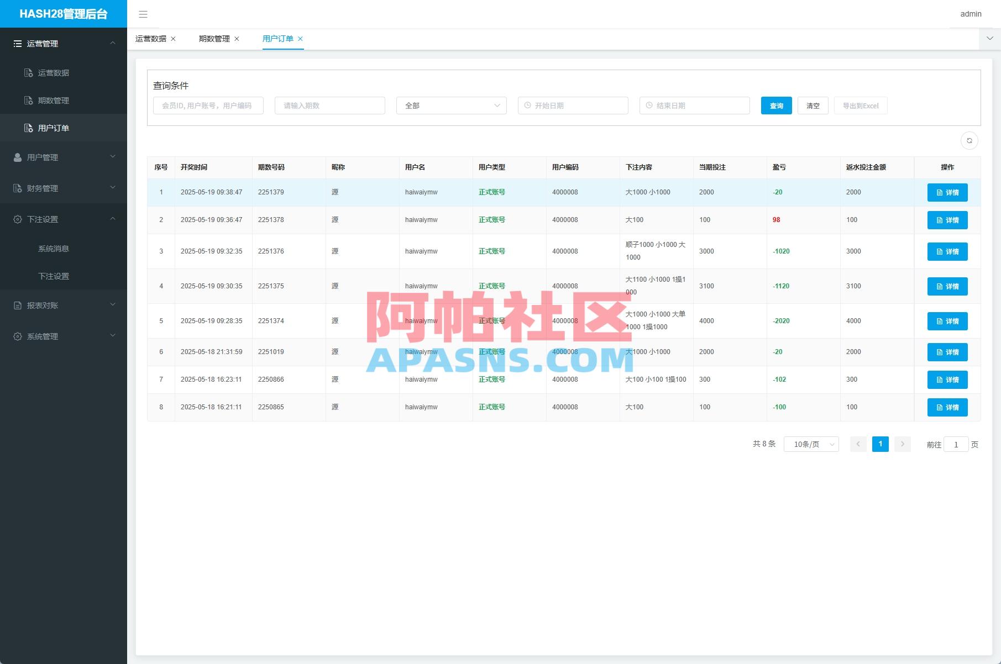This screenshot has height=664, width=1001.
Task: Click the 查询 search button
Action: tap(776, 105)
